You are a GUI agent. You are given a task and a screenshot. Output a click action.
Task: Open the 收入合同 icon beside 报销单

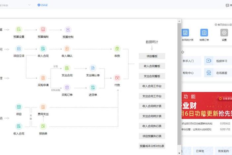(19, 126)
